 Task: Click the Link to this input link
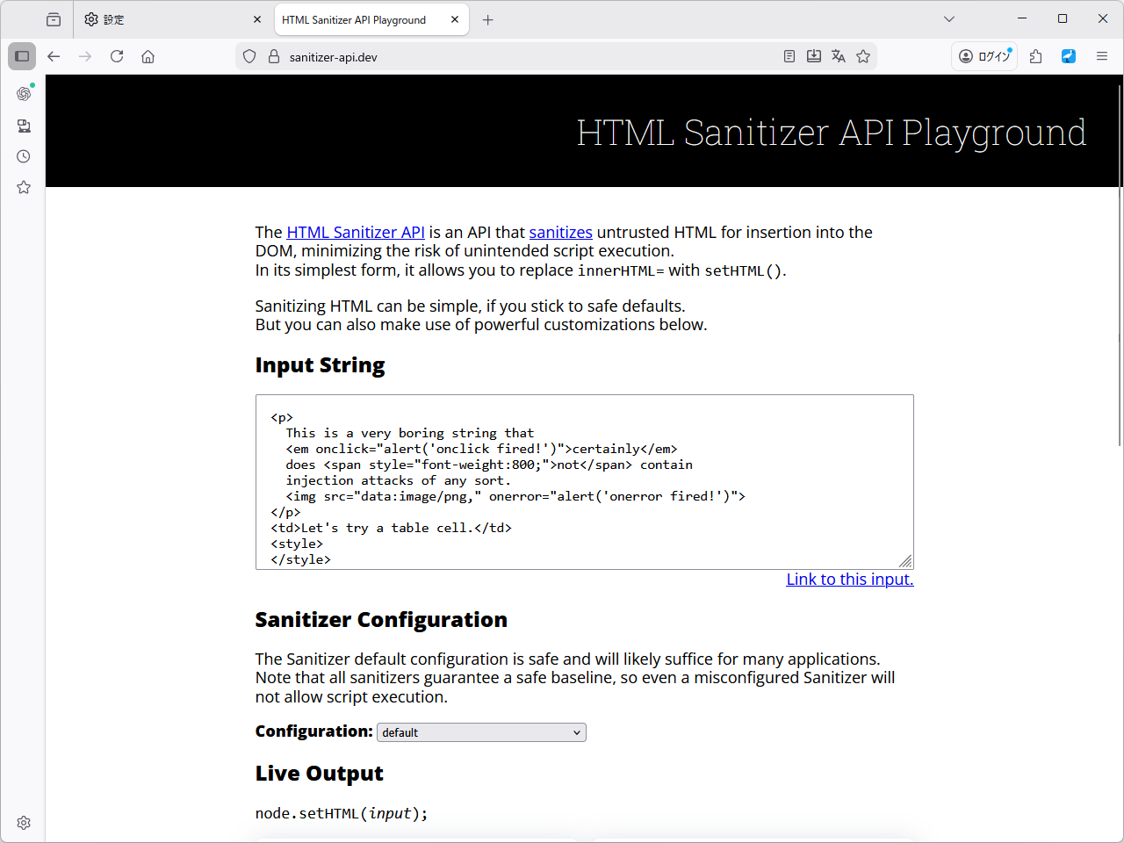coord(849,579)
